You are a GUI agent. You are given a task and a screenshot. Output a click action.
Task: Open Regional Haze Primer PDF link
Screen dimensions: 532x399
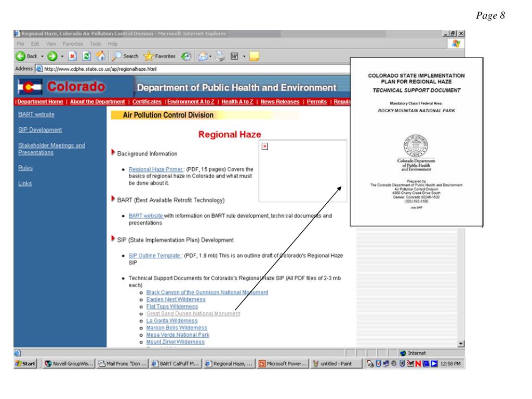tap(156, 169)
